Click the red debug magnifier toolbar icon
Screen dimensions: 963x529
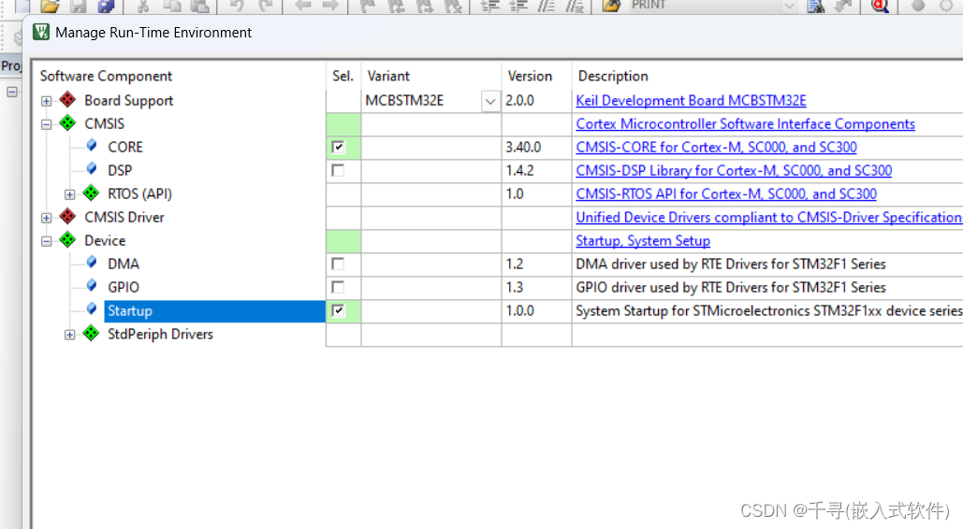[880, 7]
